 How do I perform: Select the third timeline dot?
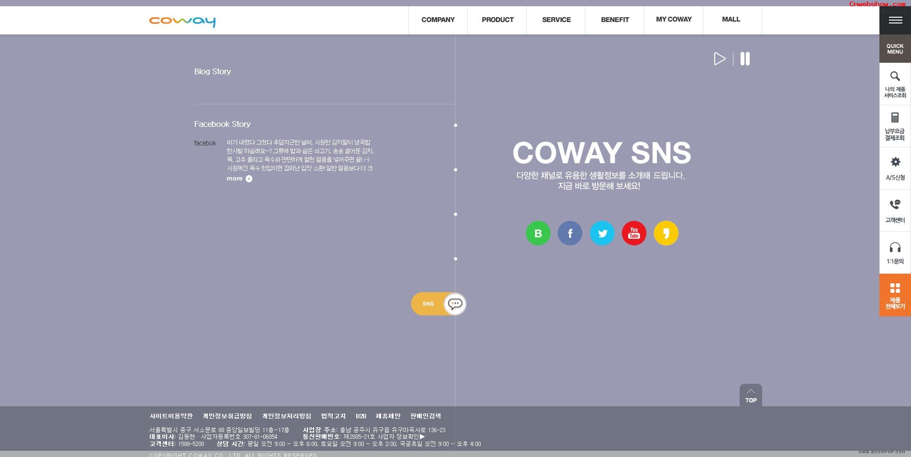(x=455, y=214)
